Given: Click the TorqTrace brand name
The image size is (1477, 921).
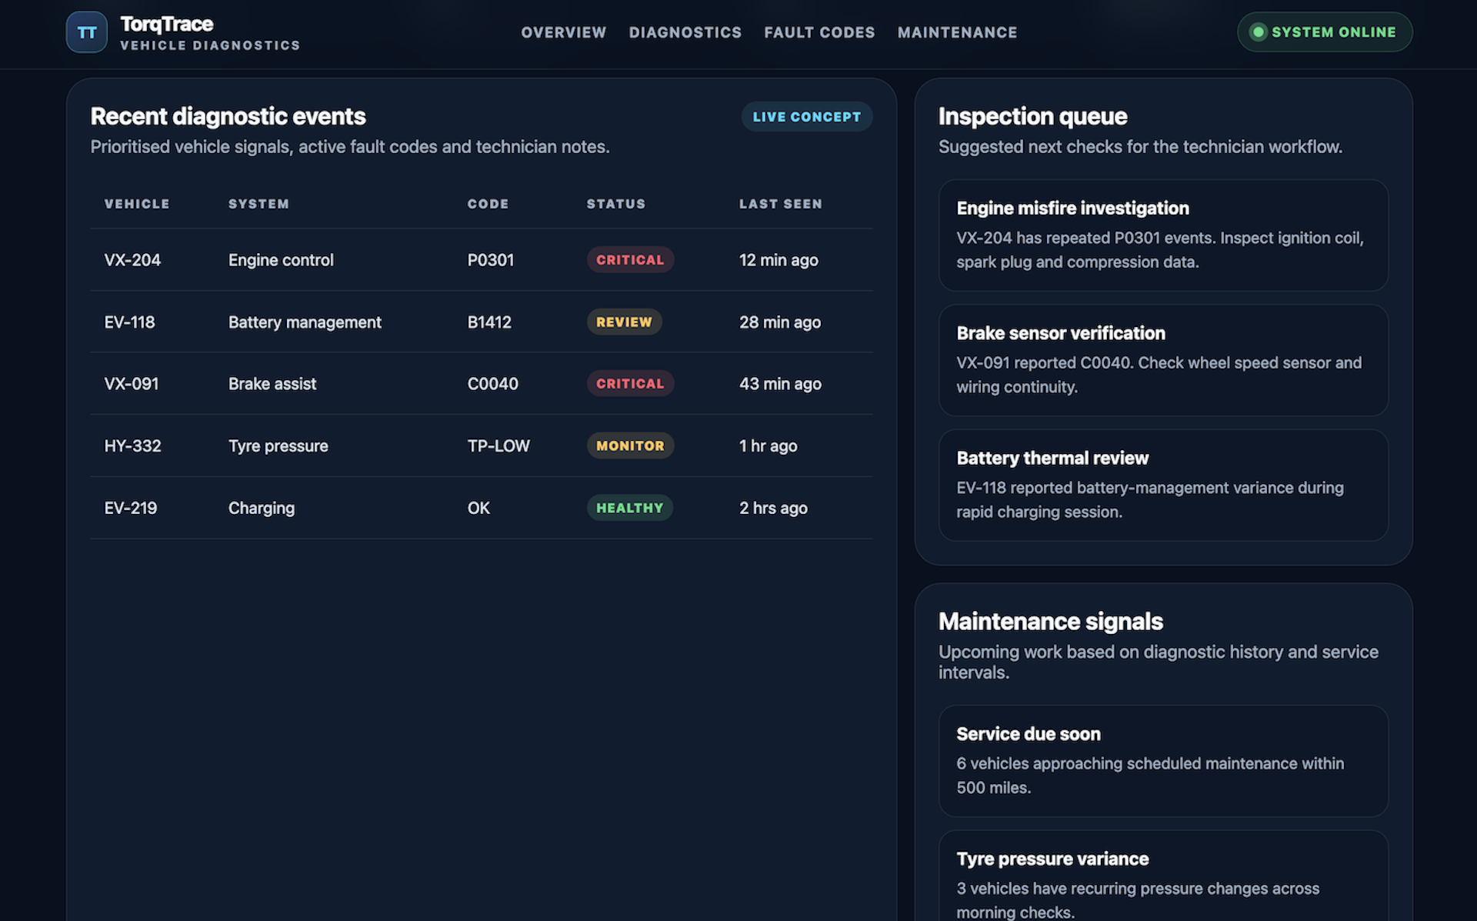Looking at the screenshot, I should 167,24.
